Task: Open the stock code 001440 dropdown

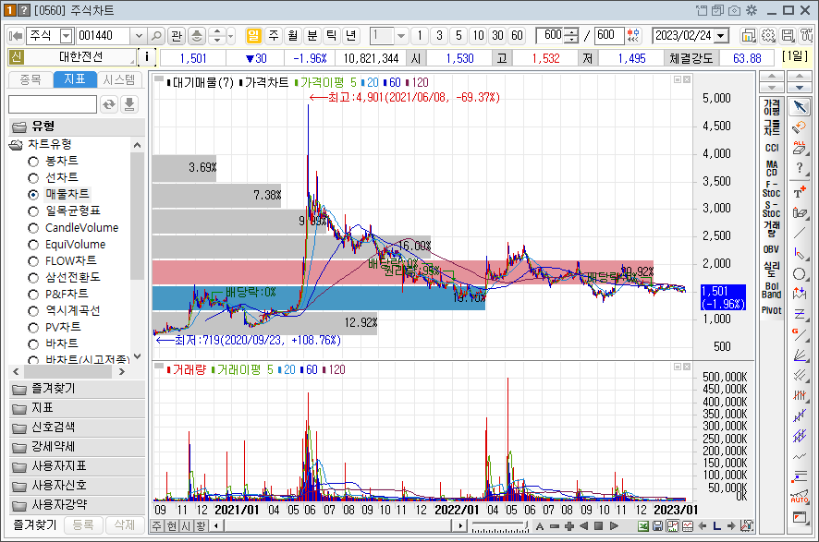Action: tap(139, 35)
